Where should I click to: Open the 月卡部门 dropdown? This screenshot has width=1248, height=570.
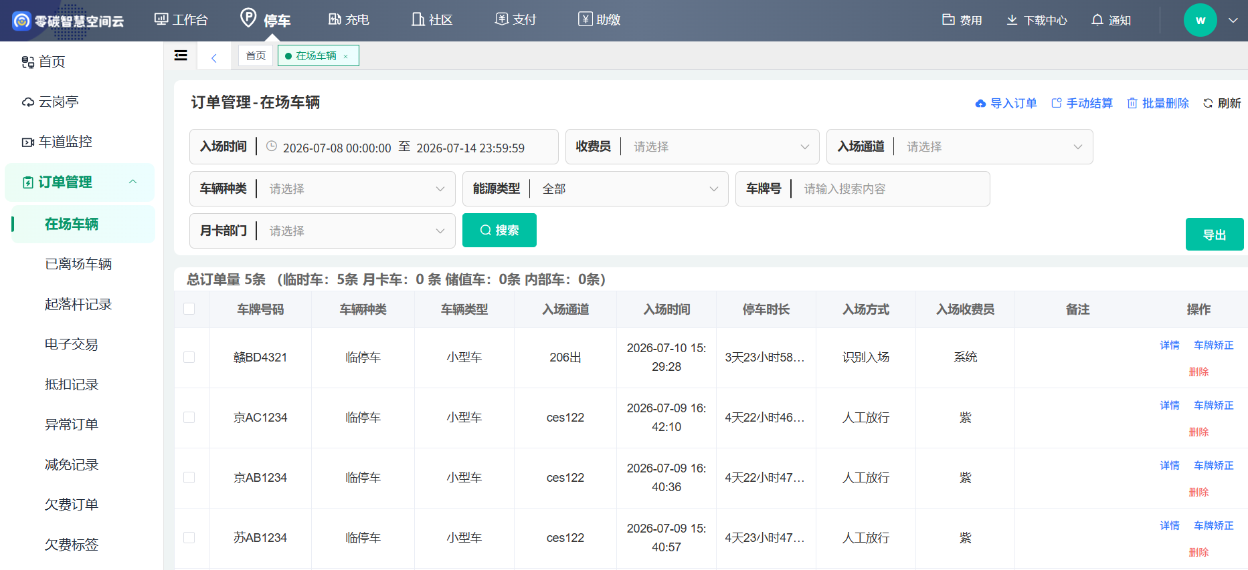323,231
